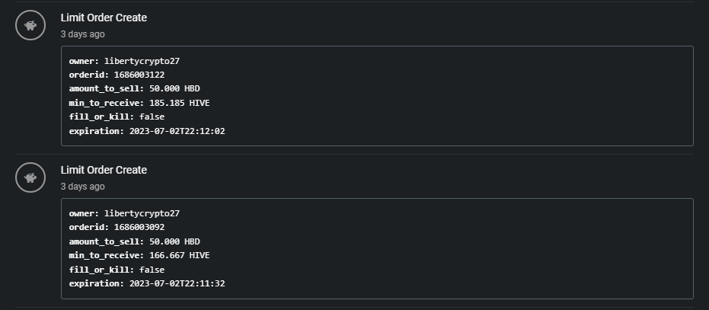Click the piggy bank icon of the second order

tap(30, 178)
